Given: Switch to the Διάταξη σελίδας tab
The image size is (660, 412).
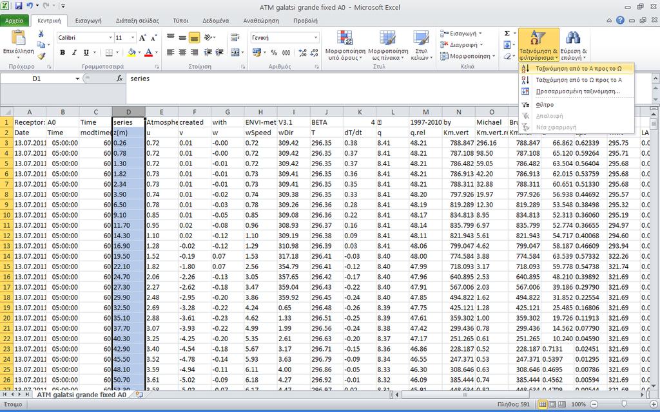Looking at the screenshot, I should pos(137,20).
